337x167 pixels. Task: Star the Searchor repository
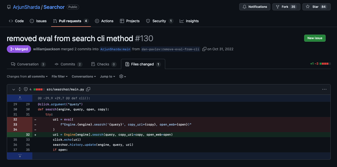click(x=316, y=7)
